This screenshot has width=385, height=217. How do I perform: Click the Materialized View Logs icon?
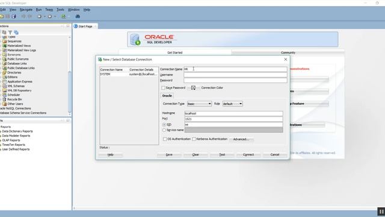4,50
